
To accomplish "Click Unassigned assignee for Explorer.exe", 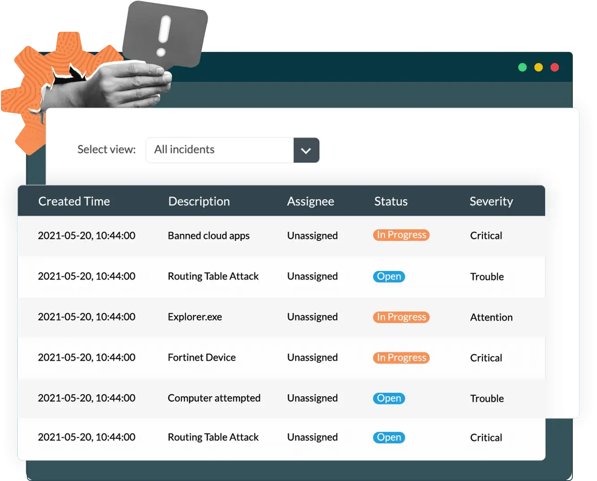I will [312, 317].
